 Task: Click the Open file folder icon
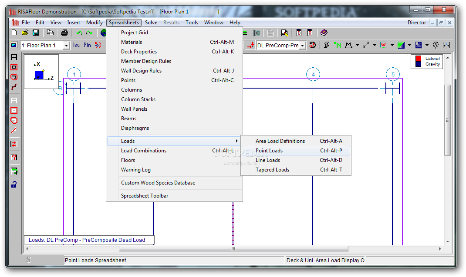[25, 33]
